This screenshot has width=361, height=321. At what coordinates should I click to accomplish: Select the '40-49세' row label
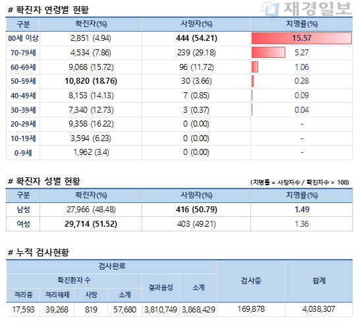pos(23,96)
